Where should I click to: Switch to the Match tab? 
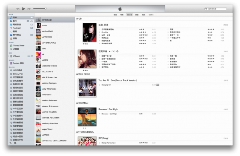151,15
